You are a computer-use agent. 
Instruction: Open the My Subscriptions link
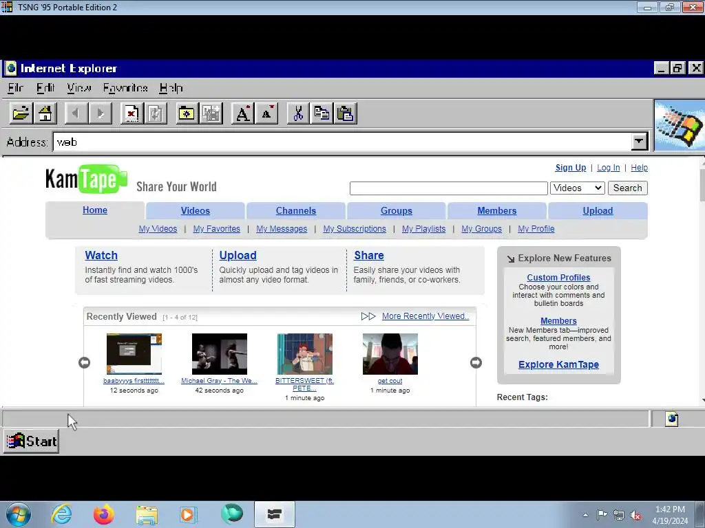(x=355, y=229)
